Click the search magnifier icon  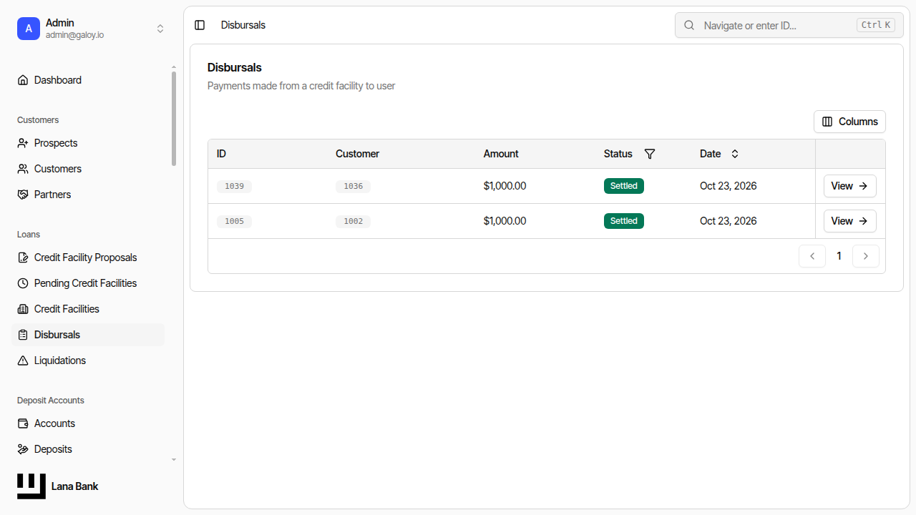tap(689, 25)
